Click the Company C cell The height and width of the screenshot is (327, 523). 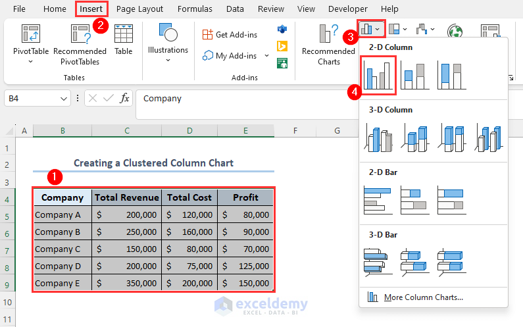point(62,249)
